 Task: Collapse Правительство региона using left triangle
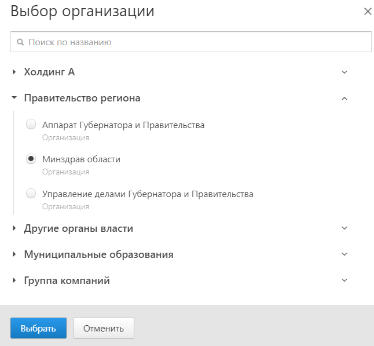click(14, 98)
